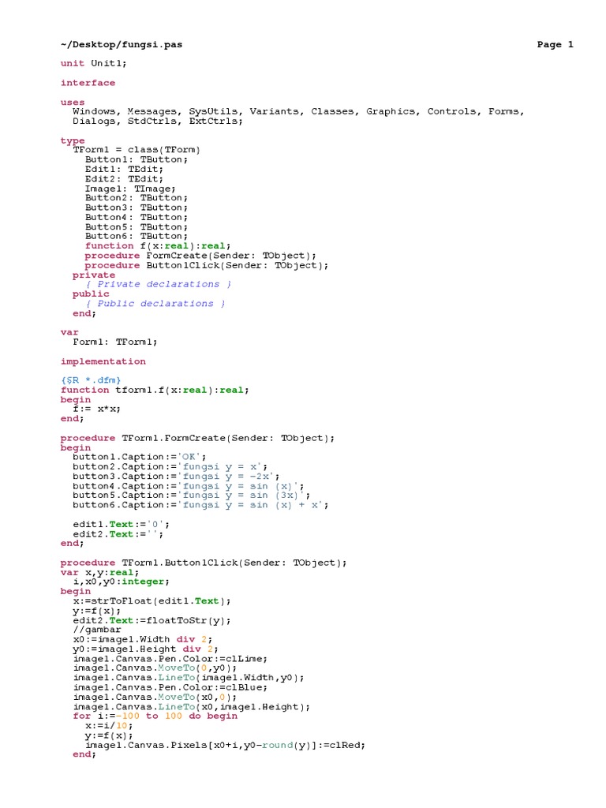Click the line edit1.Text:='0';
Image resolution: width=606 pixels, height=808 pixels.
click(x=121, y=525)
